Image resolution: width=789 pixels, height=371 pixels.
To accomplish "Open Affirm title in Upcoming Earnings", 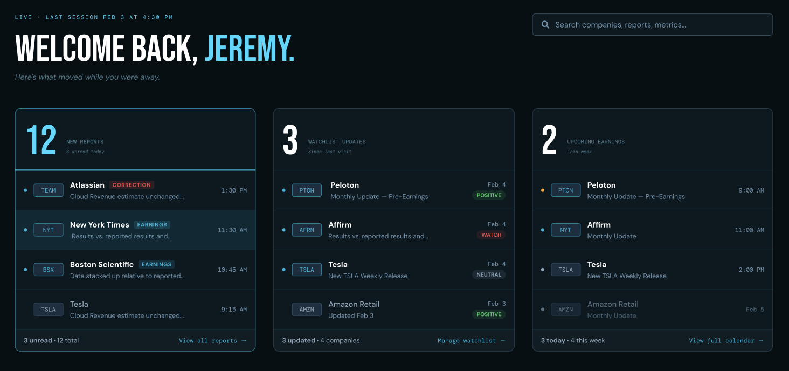I will (x=599, y=225).
